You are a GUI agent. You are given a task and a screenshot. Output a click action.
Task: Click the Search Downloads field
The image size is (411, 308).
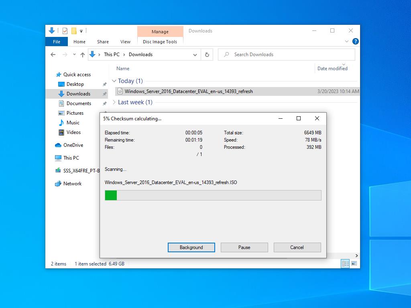[x=289, y=55]
